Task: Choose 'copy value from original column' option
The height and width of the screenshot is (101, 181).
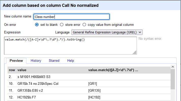Action: click(84, 25)
